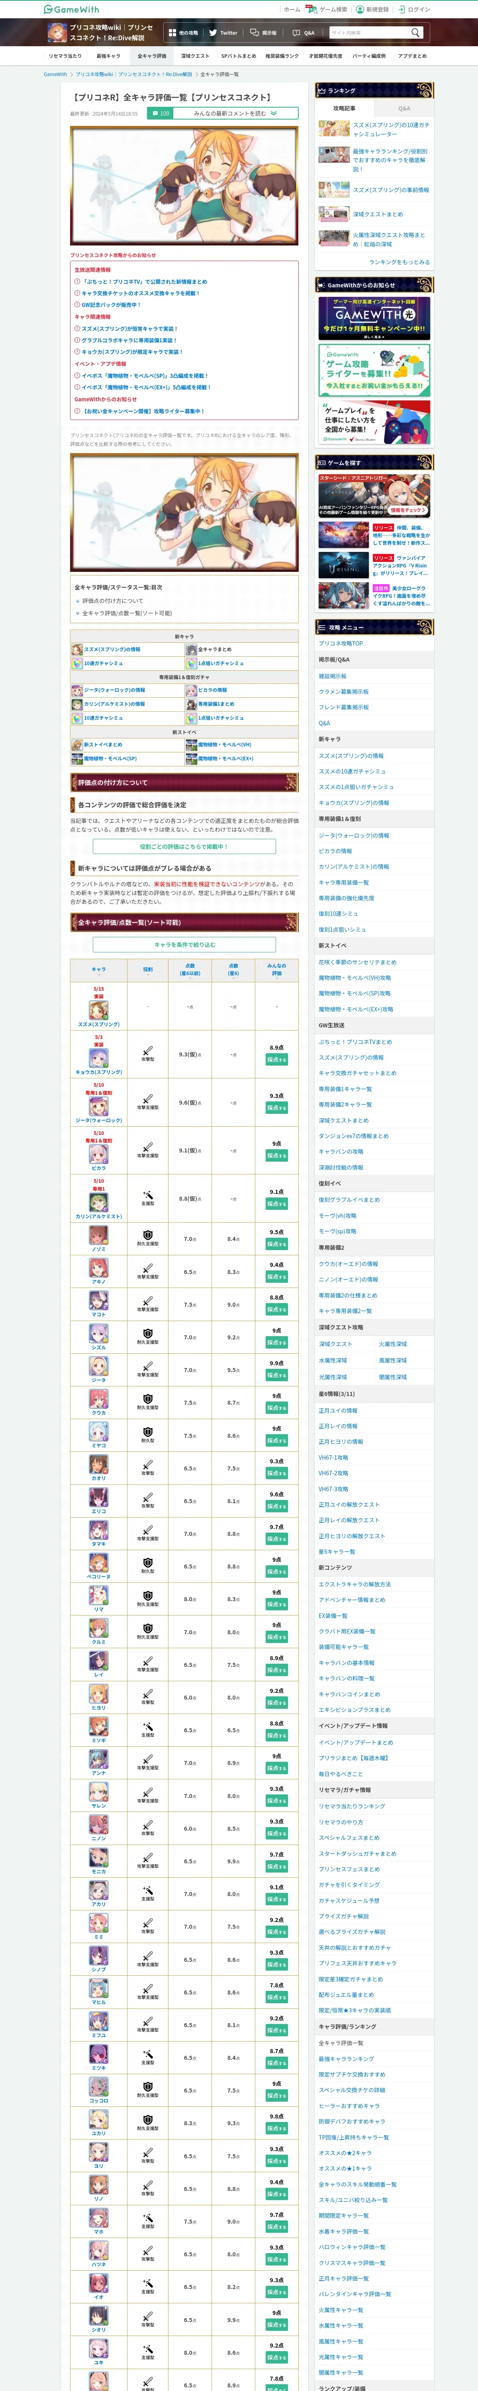
Task: Click the main hero image of the catgirl character
Action: pyautogui.click(x=184, y=186)
